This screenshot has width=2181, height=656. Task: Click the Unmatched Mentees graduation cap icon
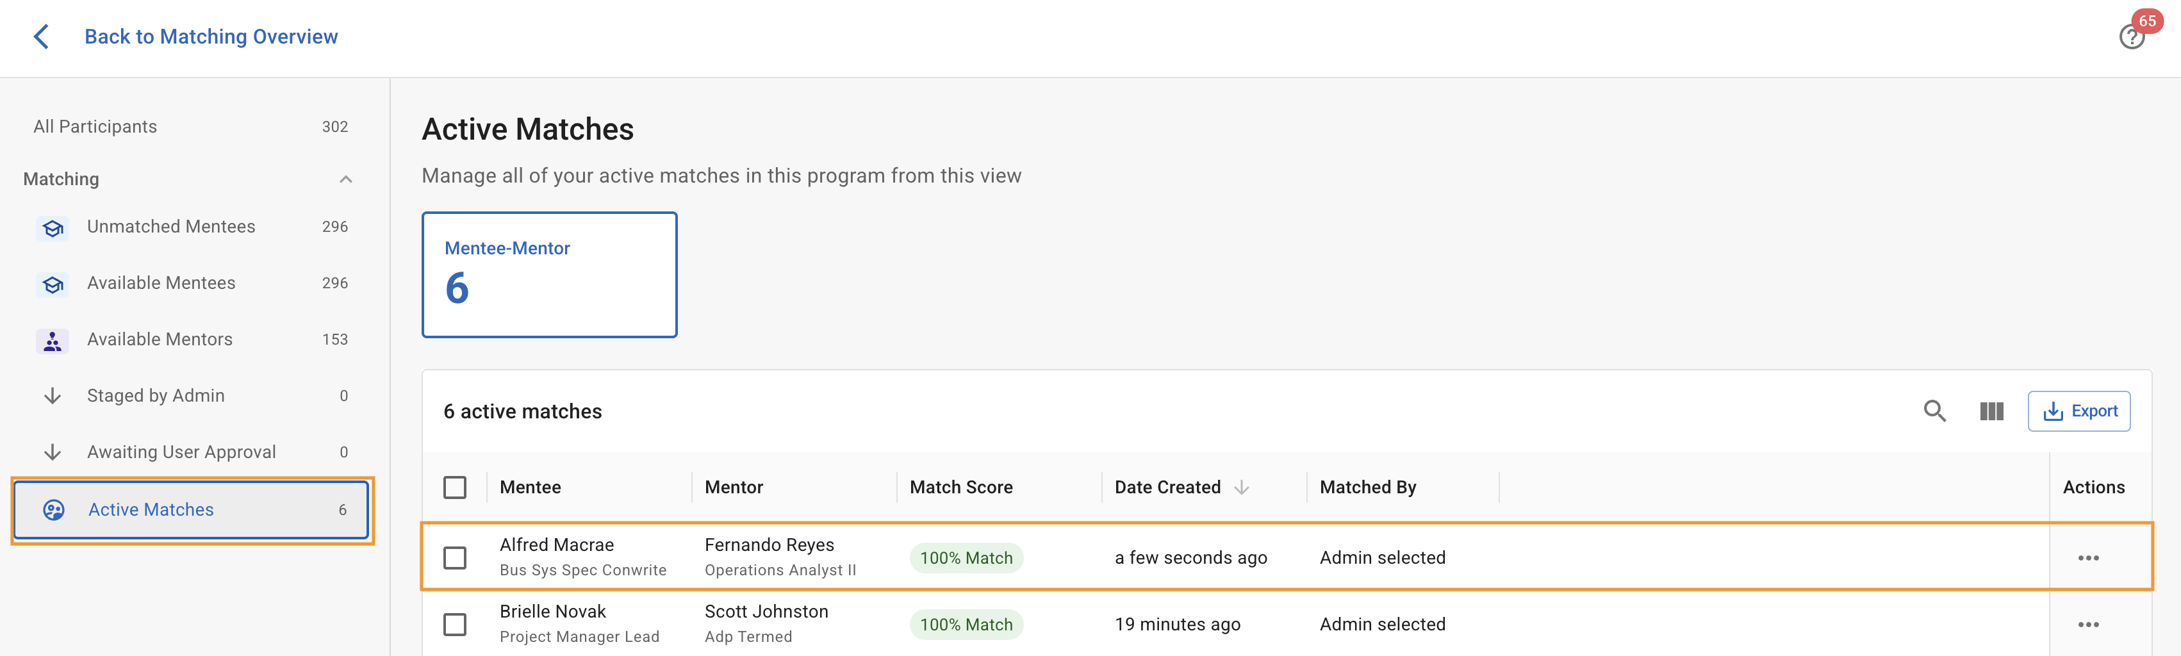pyautogui.click(x=53, y=227)
